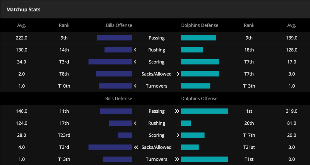Click the 1st rank for Dolphins passing
This screenshot has width=310, height=165.
pos(249,111)
